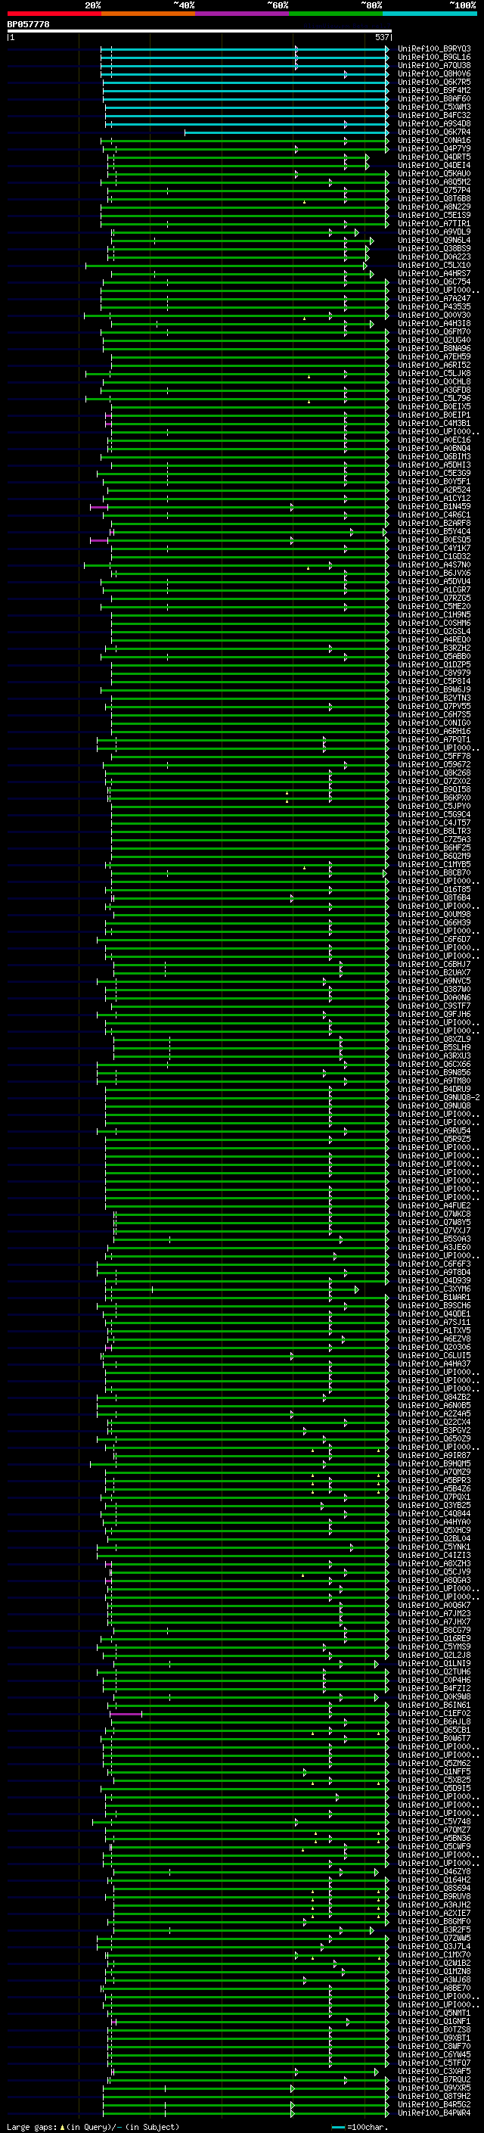Select the UniRef100_B3RZH2 label
Screen dimensions: 484x2133
(434, 648)
